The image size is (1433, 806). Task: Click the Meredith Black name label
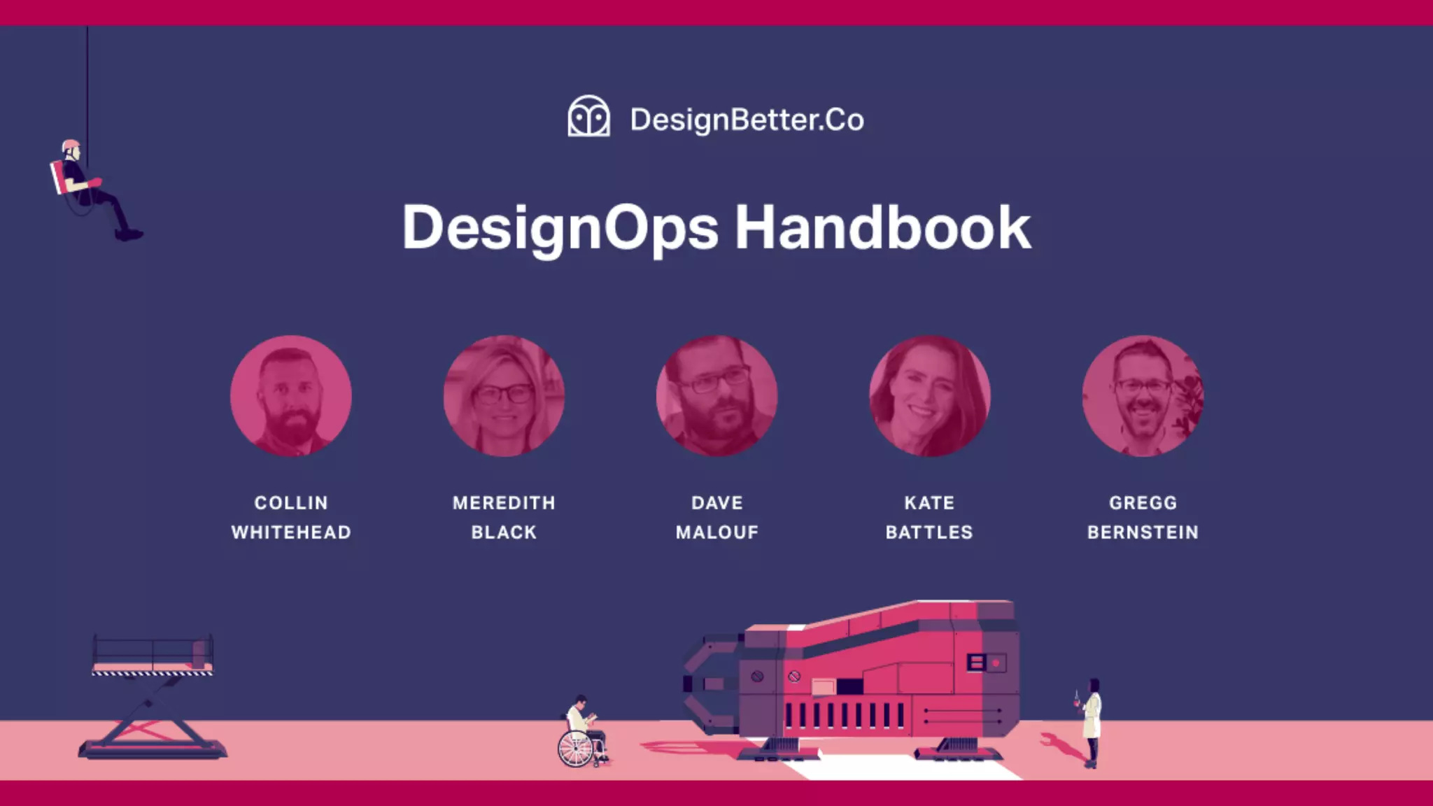coord(504,517)
